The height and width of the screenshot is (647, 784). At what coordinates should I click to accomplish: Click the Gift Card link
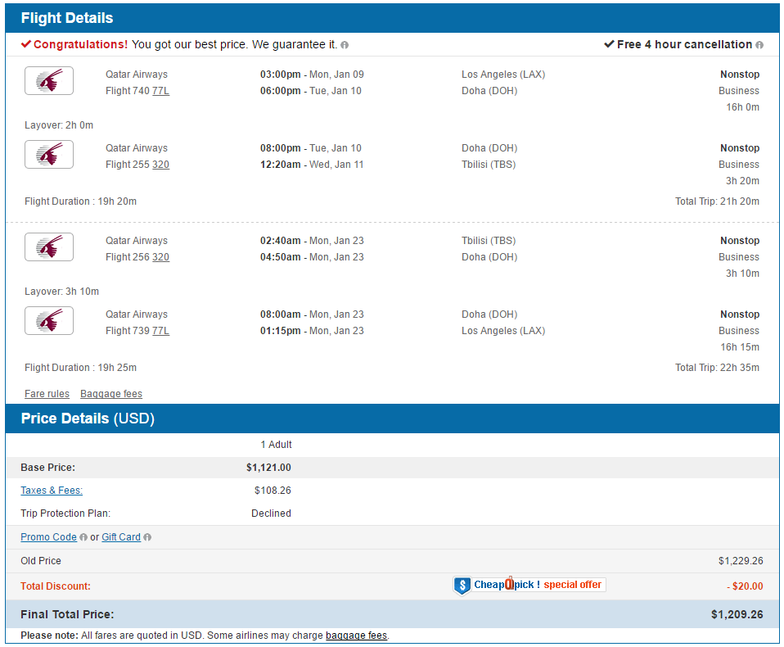coord(121,537)
